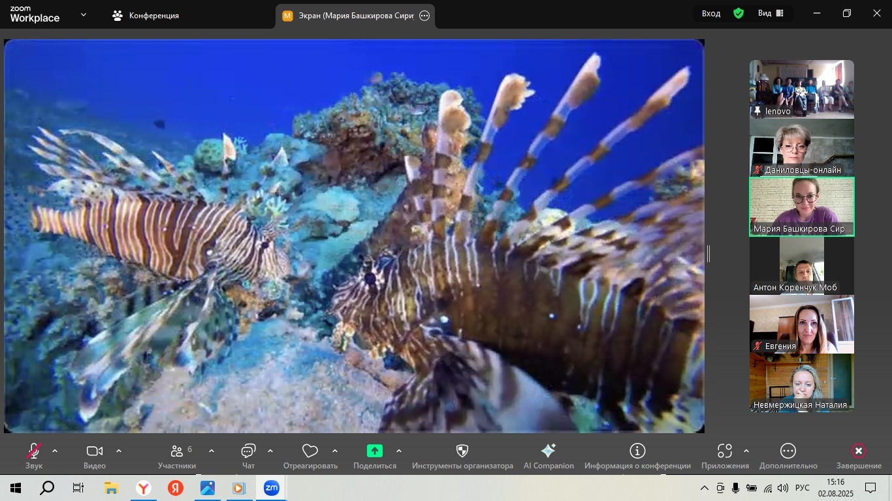
Task: Launch AI Companion sparkle icon
Action: pyautogui.click(x=549, y=451)
